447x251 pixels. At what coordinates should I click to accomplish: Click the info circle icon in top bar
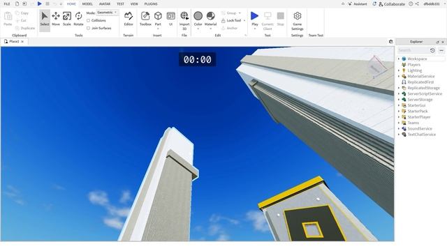[x=411, y=4]
